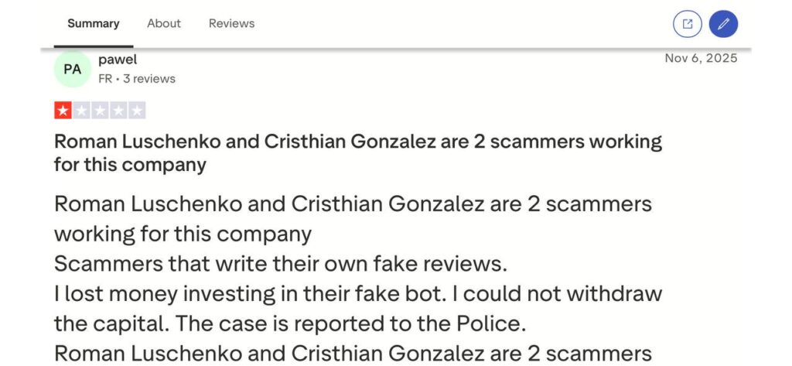
Task: Click the green PA avatar circle
Action: coord(73,70)
